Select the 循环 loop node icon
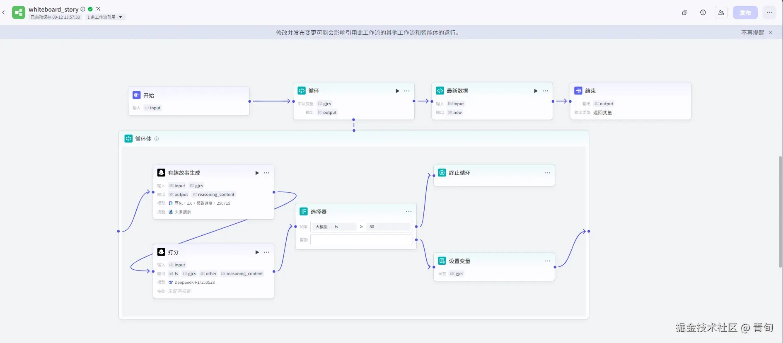This screenshot has width=783, height=343. tap(302, 90)
